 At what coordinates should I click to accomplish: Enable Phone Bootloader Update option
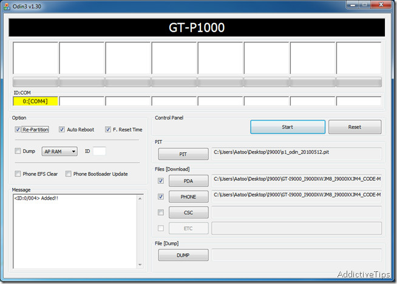(x=68, y=174)
